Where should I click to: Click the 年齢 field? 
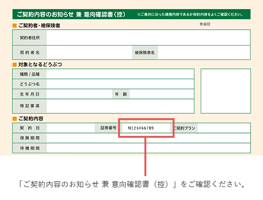[x=162, y=94]
